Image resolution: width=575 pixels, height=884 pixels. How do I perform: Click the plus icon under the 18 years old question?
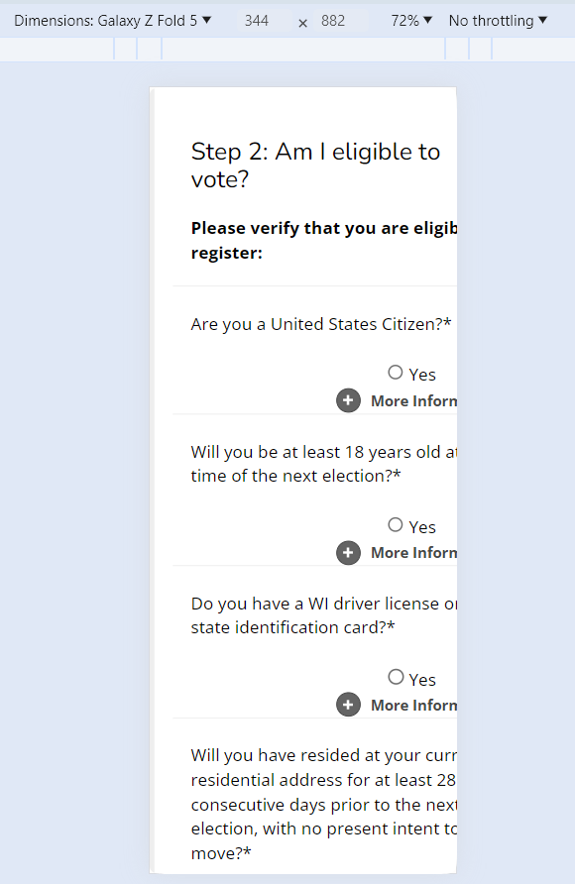click(x=348, y=553)
